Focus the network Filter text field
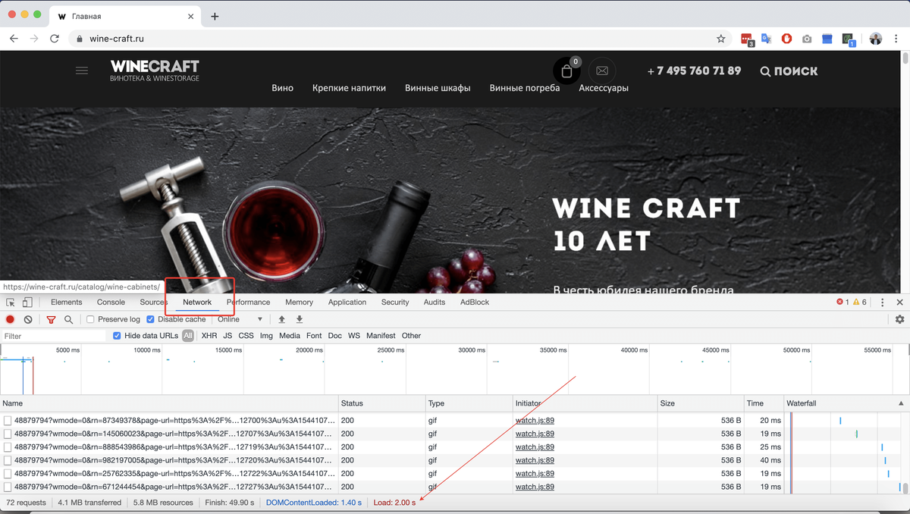910x514 pixels. coord(53,336)
